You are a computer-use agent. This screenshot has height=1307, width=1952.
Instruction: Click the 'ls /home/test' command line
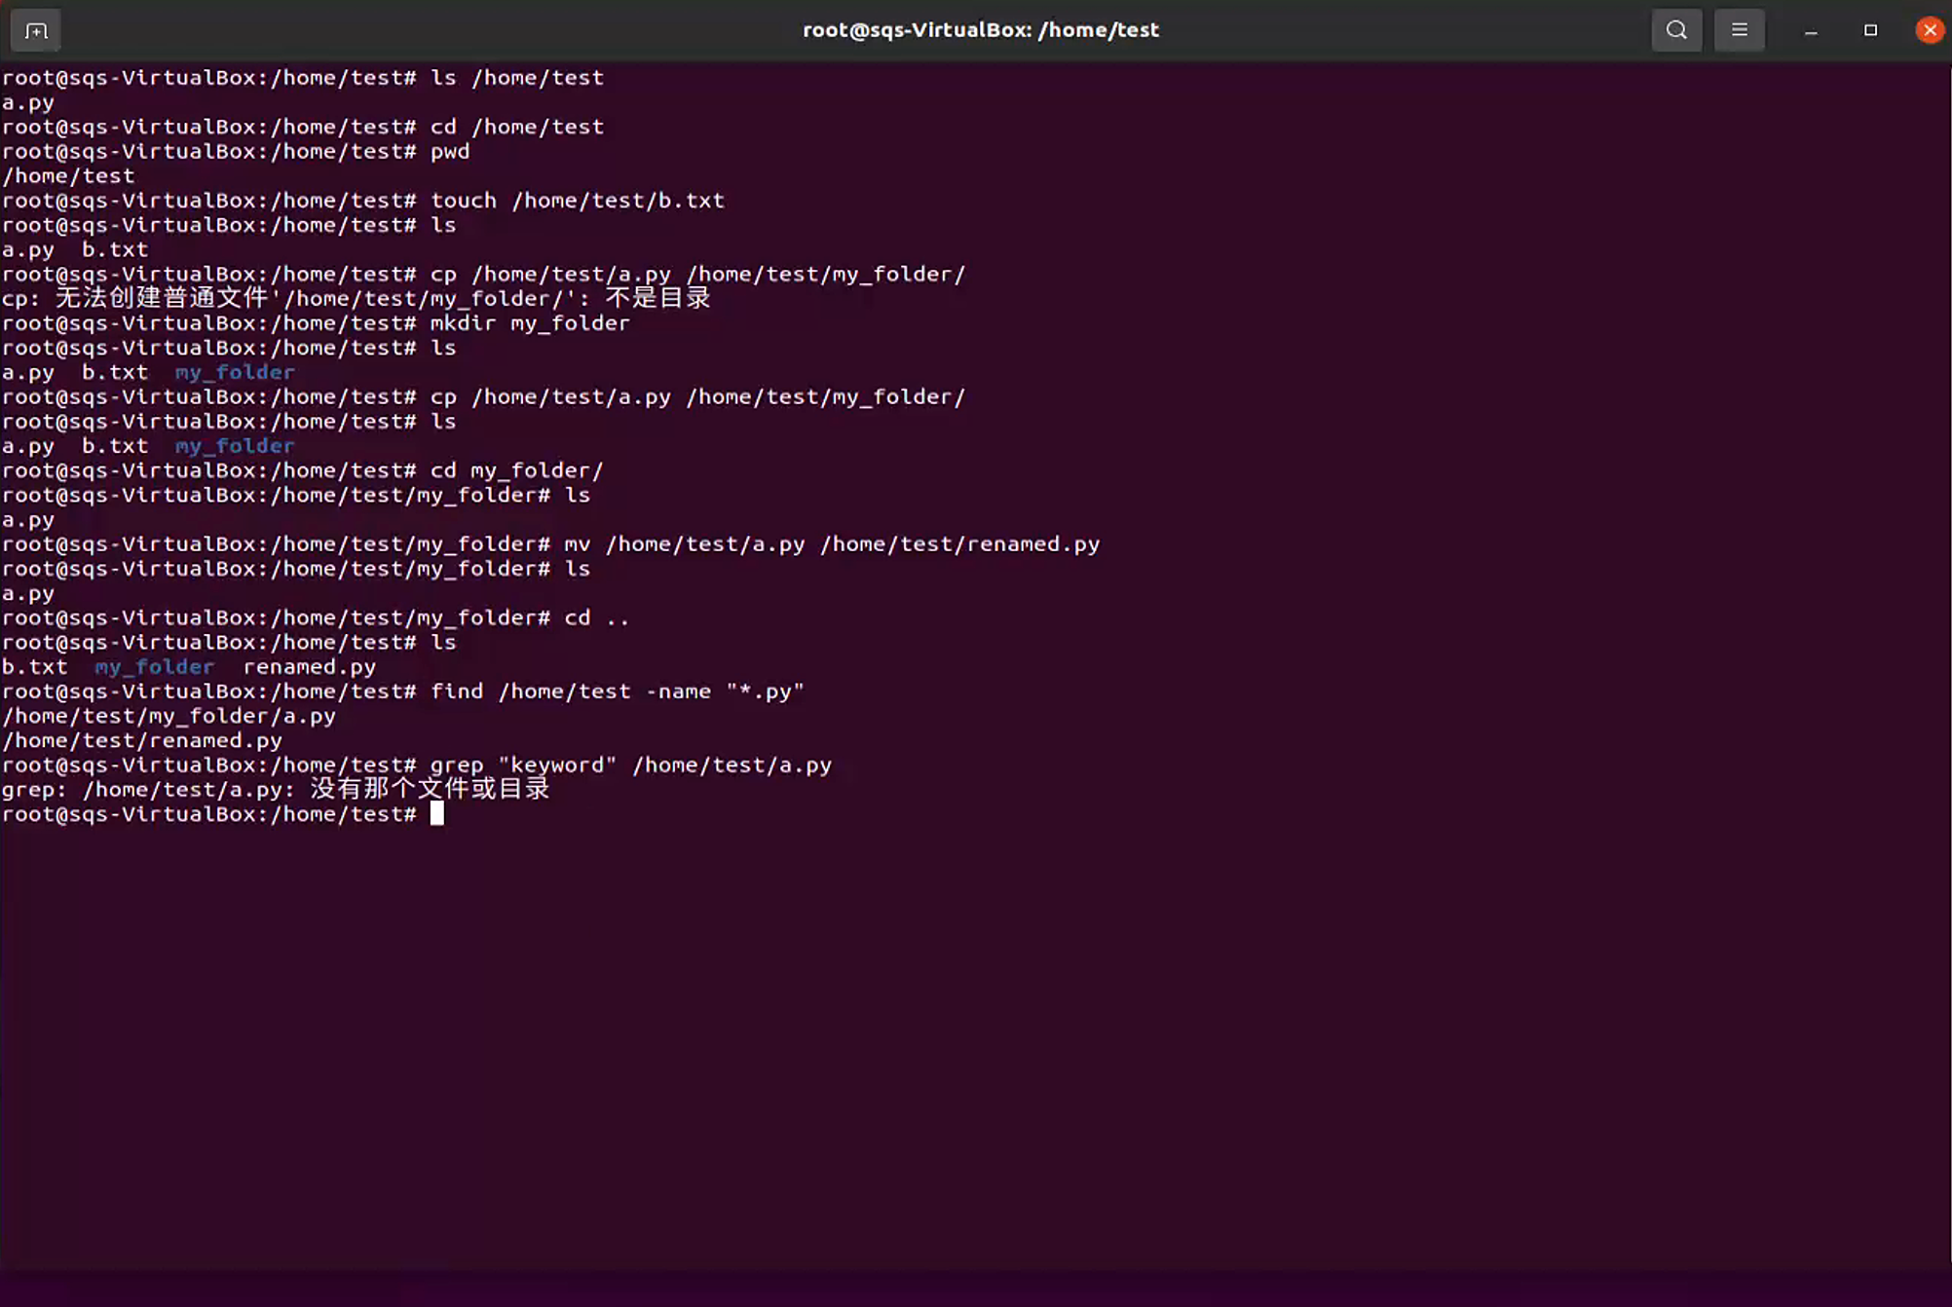[303, 78]
